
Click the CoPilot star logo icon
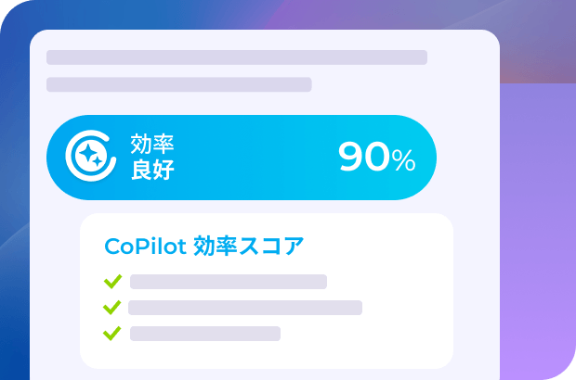(x=90, y=157)
